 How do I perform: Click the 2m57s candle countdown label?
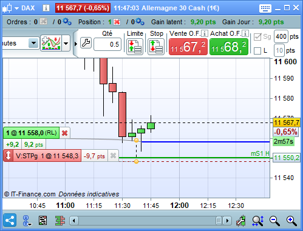click(x=284, y=141)
